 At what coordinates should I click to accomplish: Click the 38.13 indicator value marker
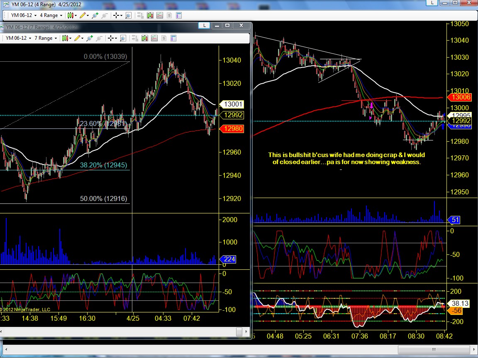(x=458, y=303)
